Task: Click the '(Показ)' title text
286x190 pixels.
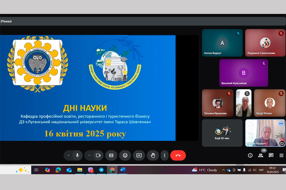Action: (6, 21)
